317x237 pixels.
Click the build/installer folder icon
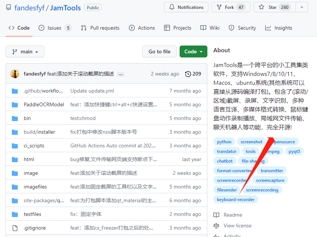15,132
